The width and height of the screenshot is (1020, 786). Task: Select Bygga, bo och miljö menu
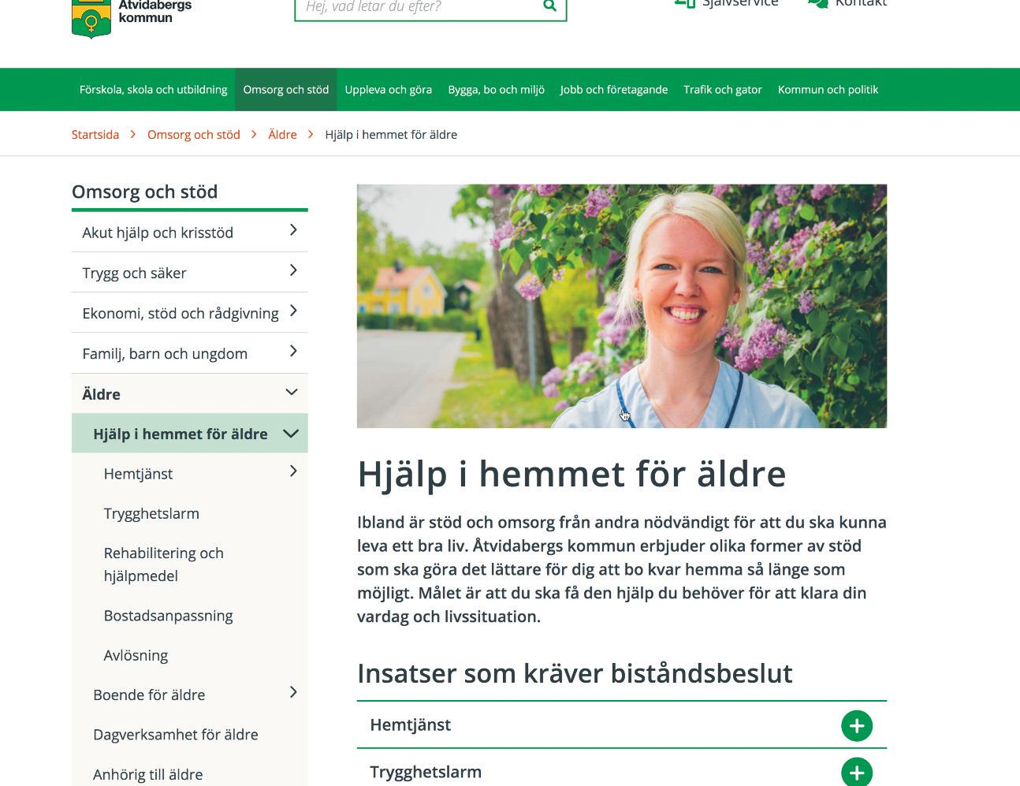pos(496,89)
